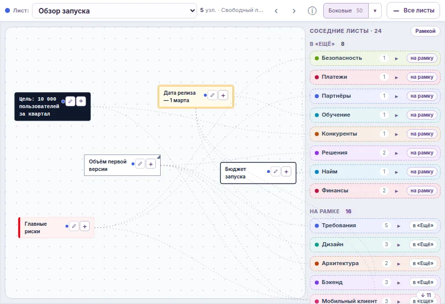The width and height of the screenshot is (445, 304).
Task: Click the «СОСЕДНИЕ ЛИСТЫ · 24» heading
Action: [x=346, y=31]
